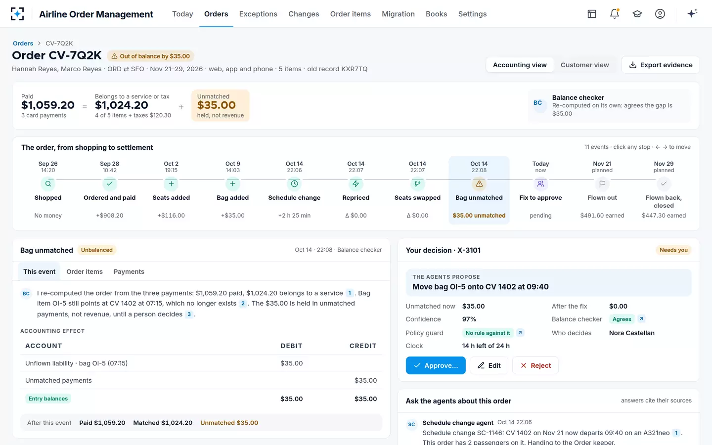Open the notifications bell
Viewport: 712px width, 445px height.
click(615, 14)
